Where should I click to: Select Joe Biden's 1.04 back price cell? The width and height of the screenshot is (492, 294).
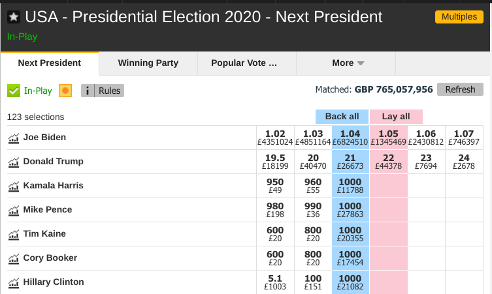click(350, 138)
